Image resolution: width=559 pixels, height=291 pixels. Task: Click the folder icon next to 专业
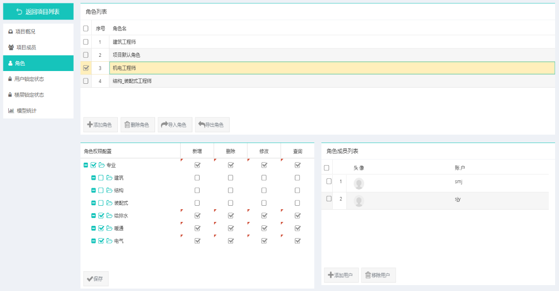click(102, 165)
